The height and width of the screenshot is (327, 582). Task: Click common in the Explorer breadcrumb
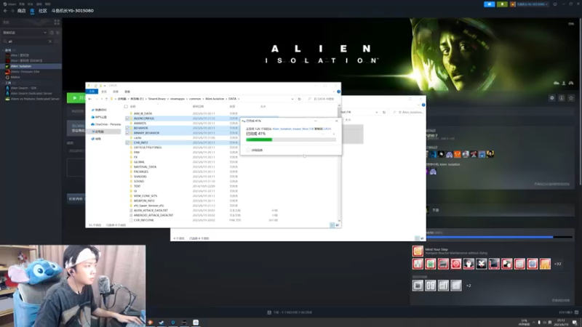tap(195, 99)
